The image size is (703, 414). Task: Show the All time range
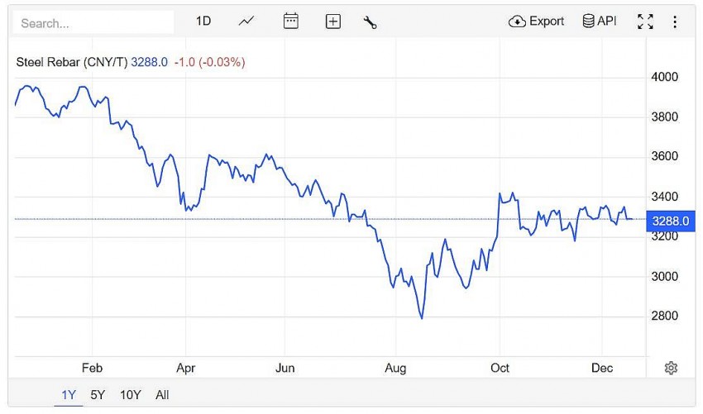pyautogui.click(x=162, y=395)
